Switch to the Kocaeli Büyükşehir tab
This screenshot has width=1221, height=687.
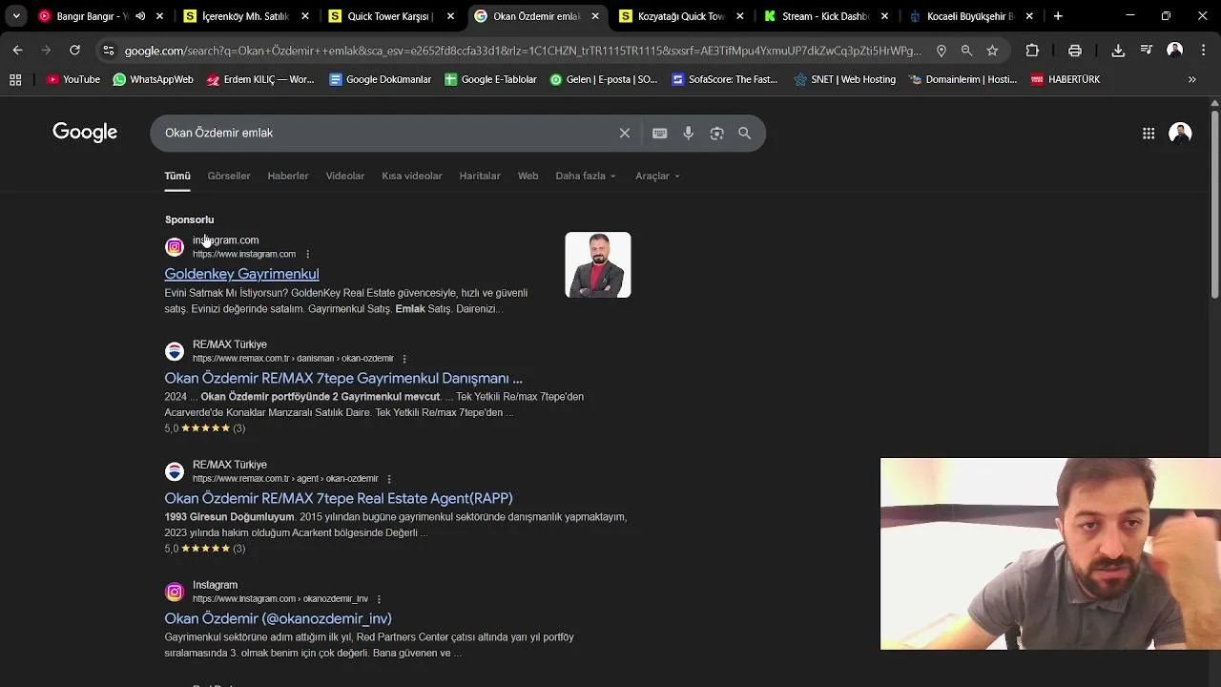point(969,16)
